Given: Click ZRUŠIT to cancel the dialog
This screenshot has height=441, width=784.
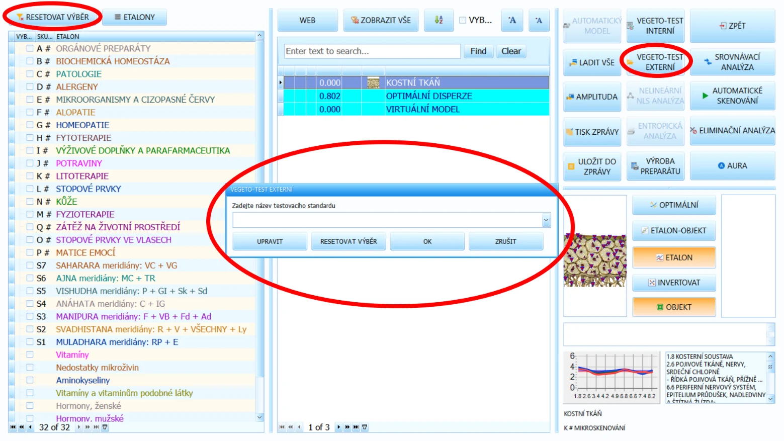Looking at the screenshot, I should [506, 241].
